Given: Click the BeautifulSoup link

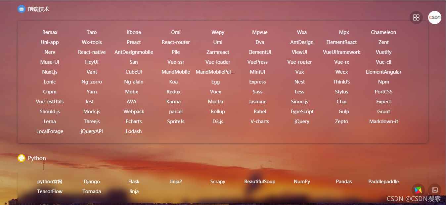Looking at the screenshot, I should [260, 182].
